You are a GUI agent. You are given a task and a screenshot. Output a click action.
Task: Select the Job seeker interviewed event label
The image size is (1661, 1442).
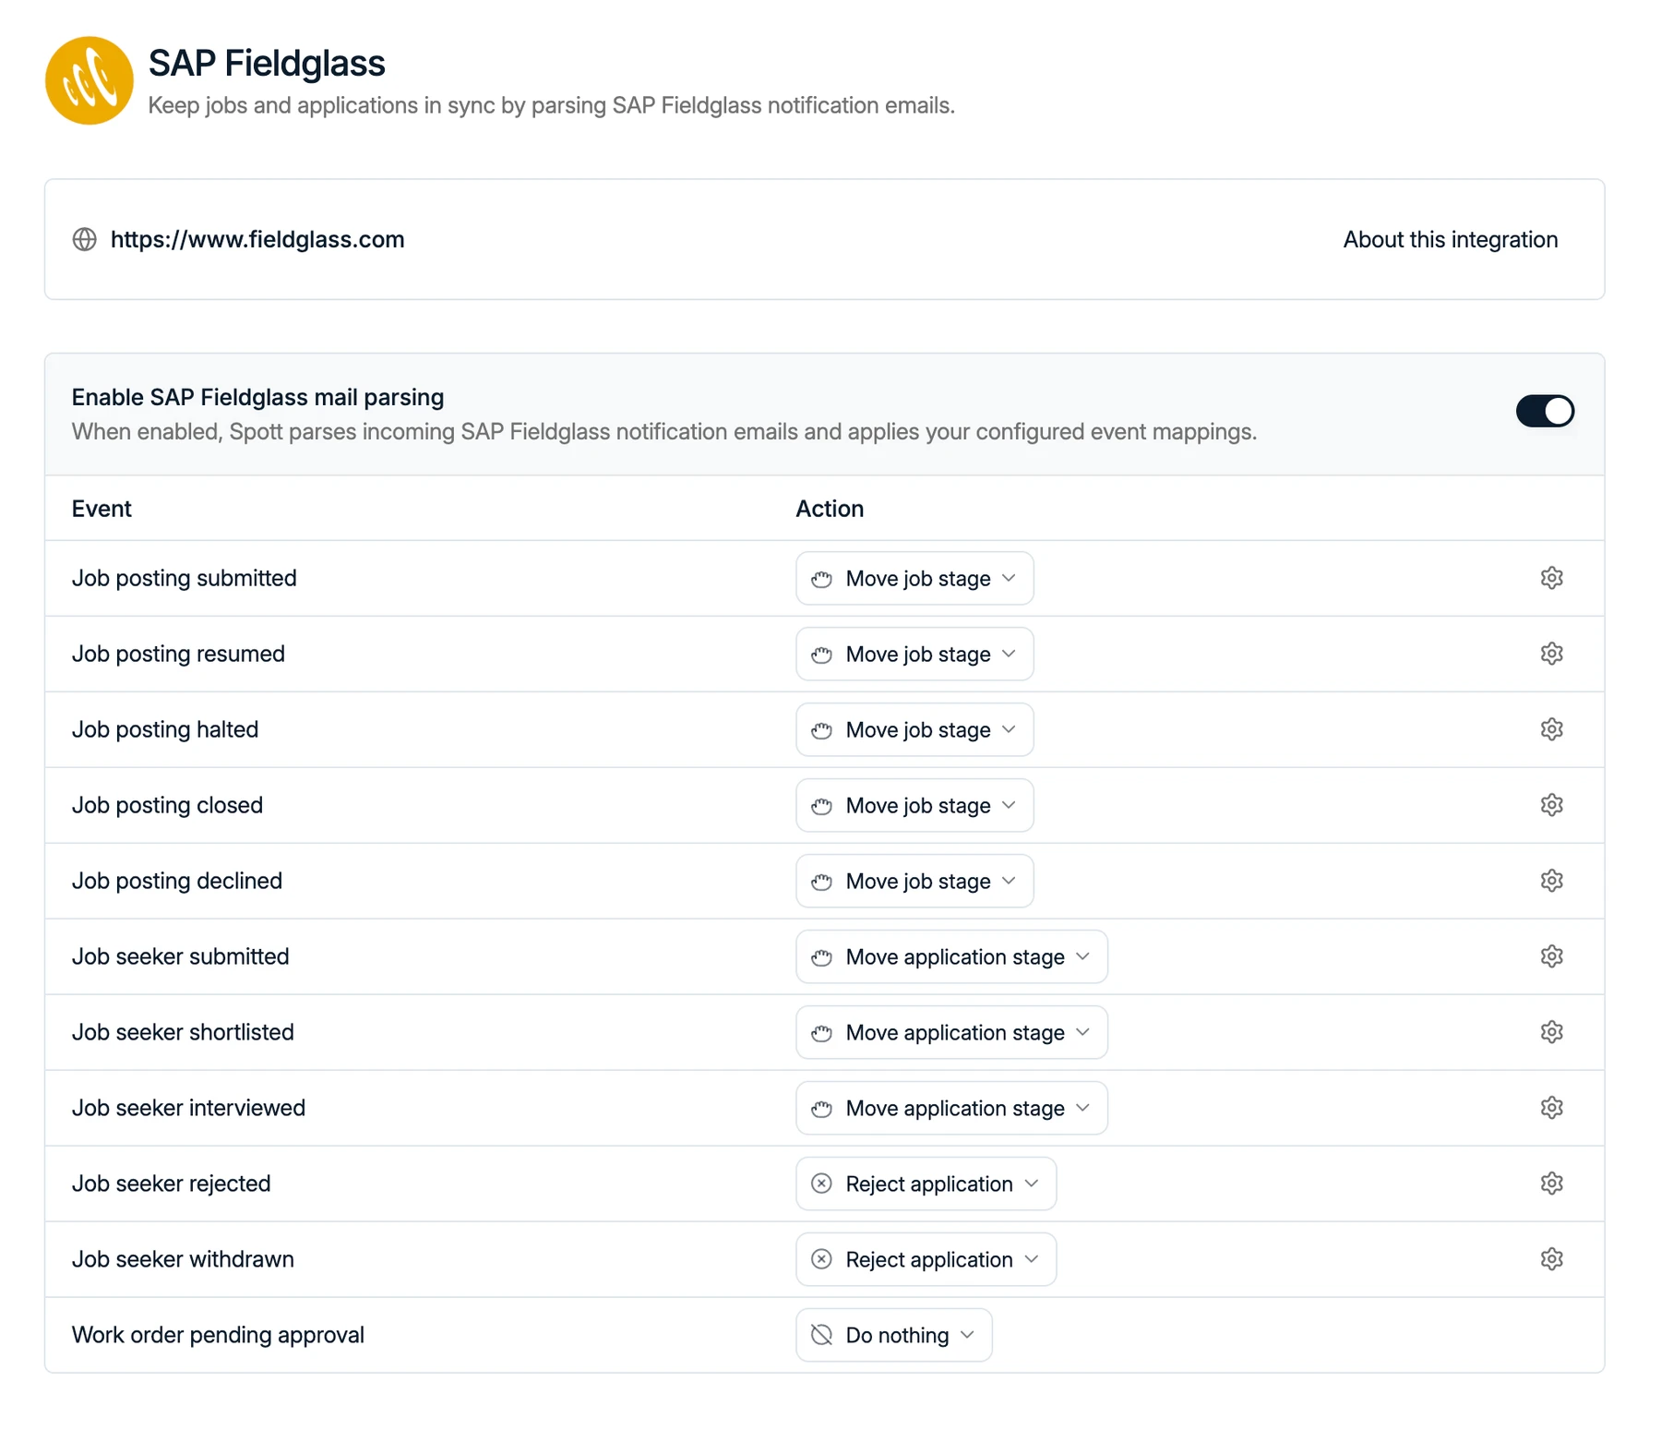[188, 1108]
